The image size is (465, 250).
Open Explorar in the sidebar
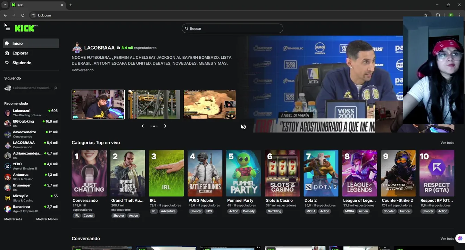pyautogui.click(x=31, y=53)
